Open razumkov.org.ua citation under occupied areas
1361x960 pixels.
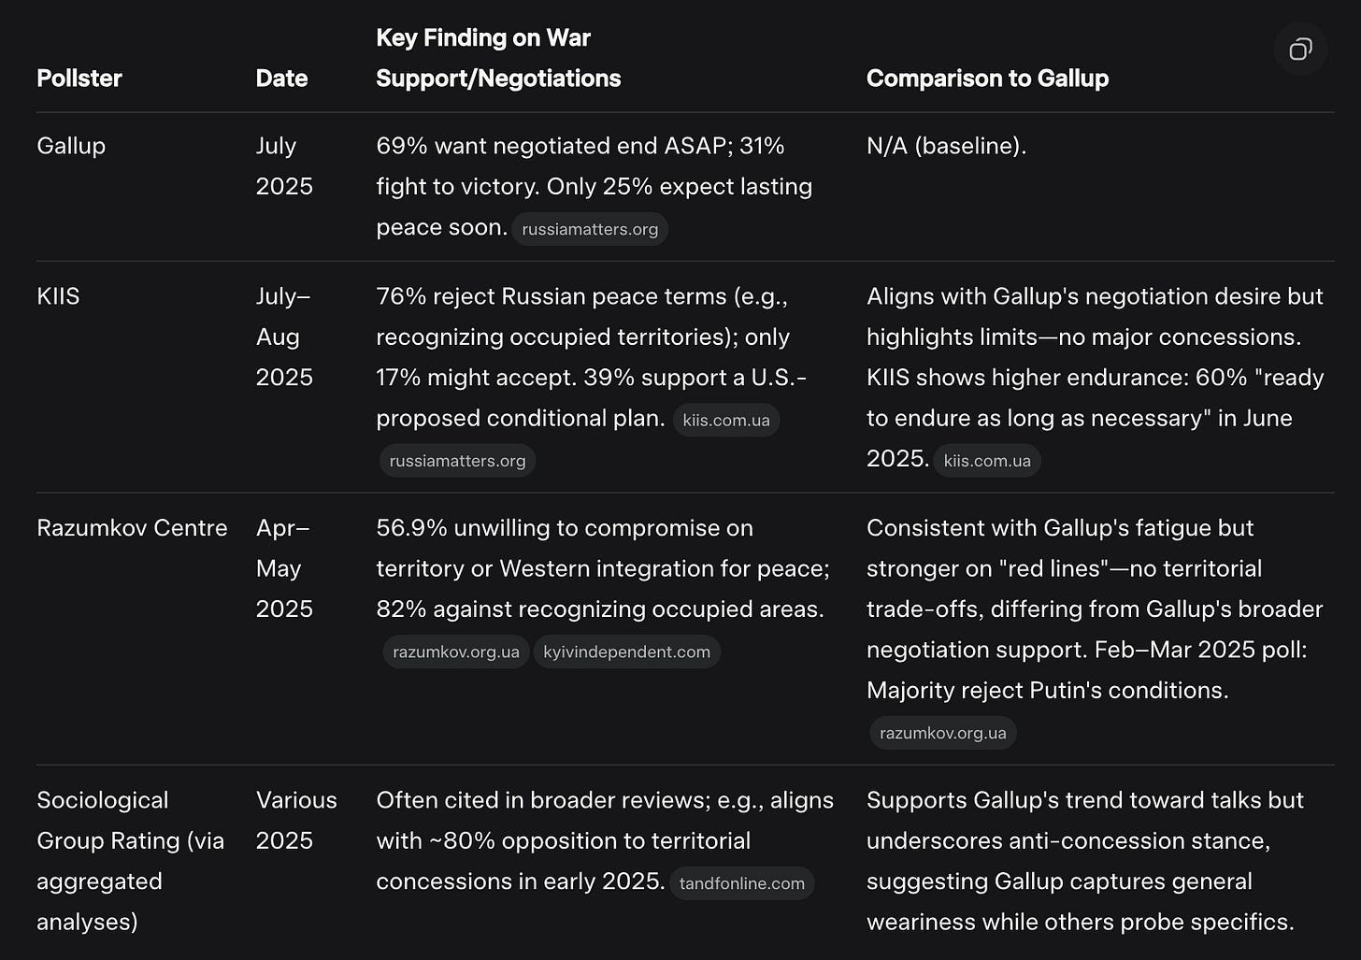click(456, 652)
